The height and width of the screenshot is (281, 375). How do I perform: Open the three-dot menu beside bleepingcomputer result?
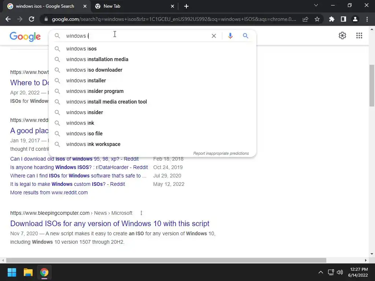[141, 213]
